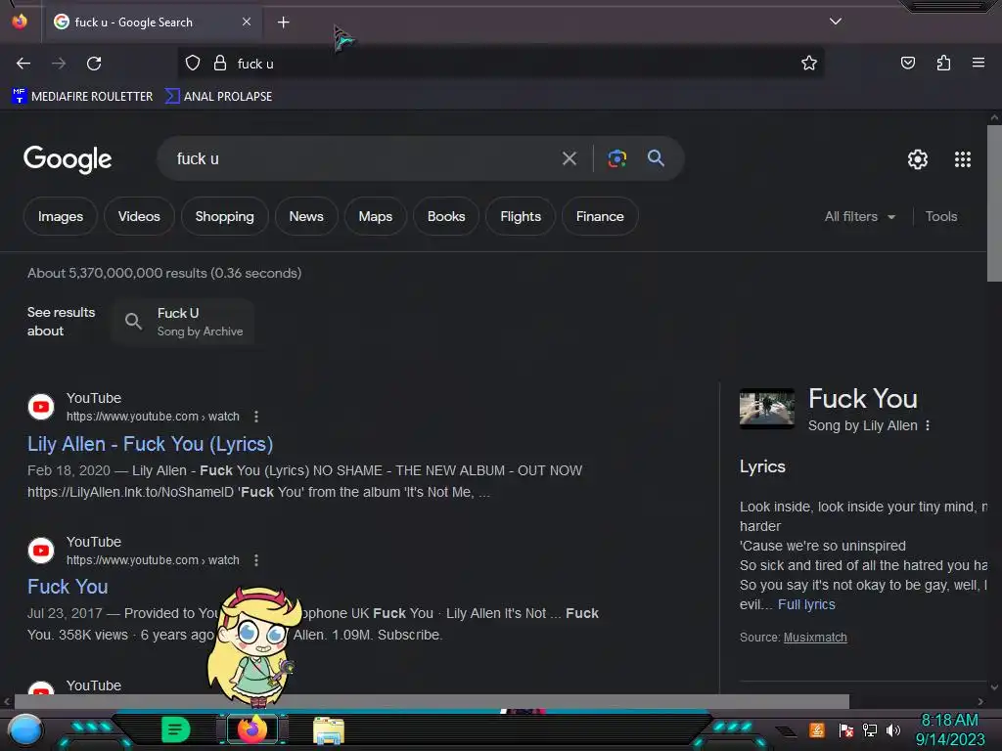Bookmark this page with the star icon
Viewport: 1002px width, 751px height.
click(809, 63)
